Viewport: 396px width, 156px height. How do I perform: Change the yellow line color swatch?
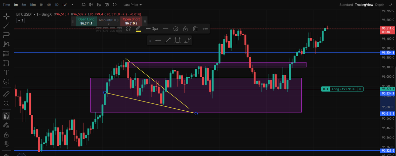coord(138,29)
